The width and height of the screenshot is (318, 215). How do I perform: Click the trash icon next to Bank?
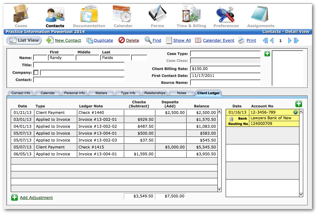point(231,119)
